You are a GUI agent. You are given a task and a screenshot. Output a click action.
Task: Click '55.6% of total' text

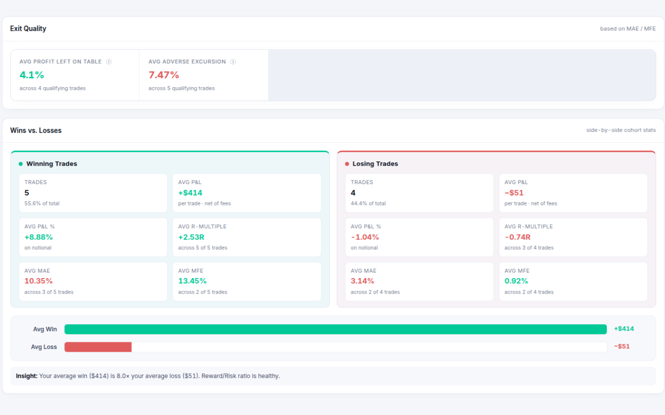pyautogui.click(x=42, y=204)
